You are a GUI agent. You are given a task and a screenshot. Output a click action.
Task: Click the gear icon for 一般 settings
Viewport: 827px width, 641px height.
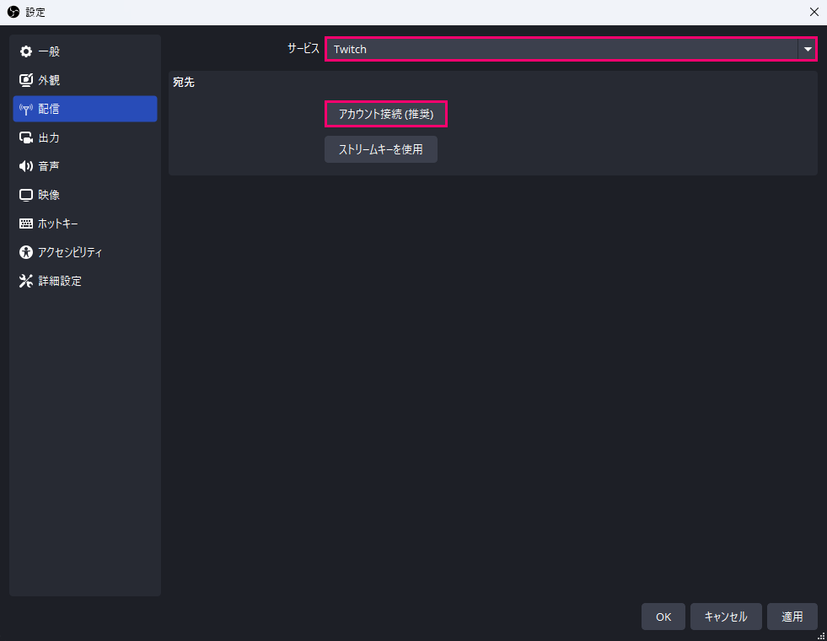[x=26, y=52]
